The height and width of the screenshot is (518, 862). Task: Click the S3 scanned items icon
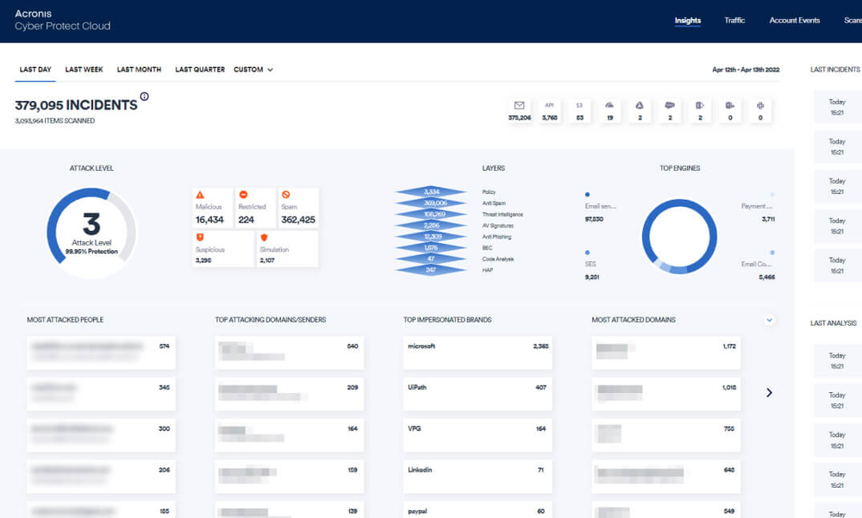coord(578,104)
